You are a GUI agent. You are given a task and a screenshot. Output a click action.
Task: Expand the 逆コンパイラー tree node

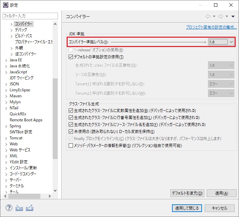pyautogui.click(x=12, y=54)
